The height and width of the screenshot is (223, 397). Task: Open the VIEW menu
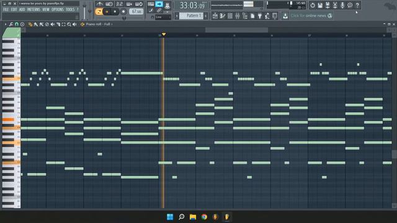tap(46, 10)
